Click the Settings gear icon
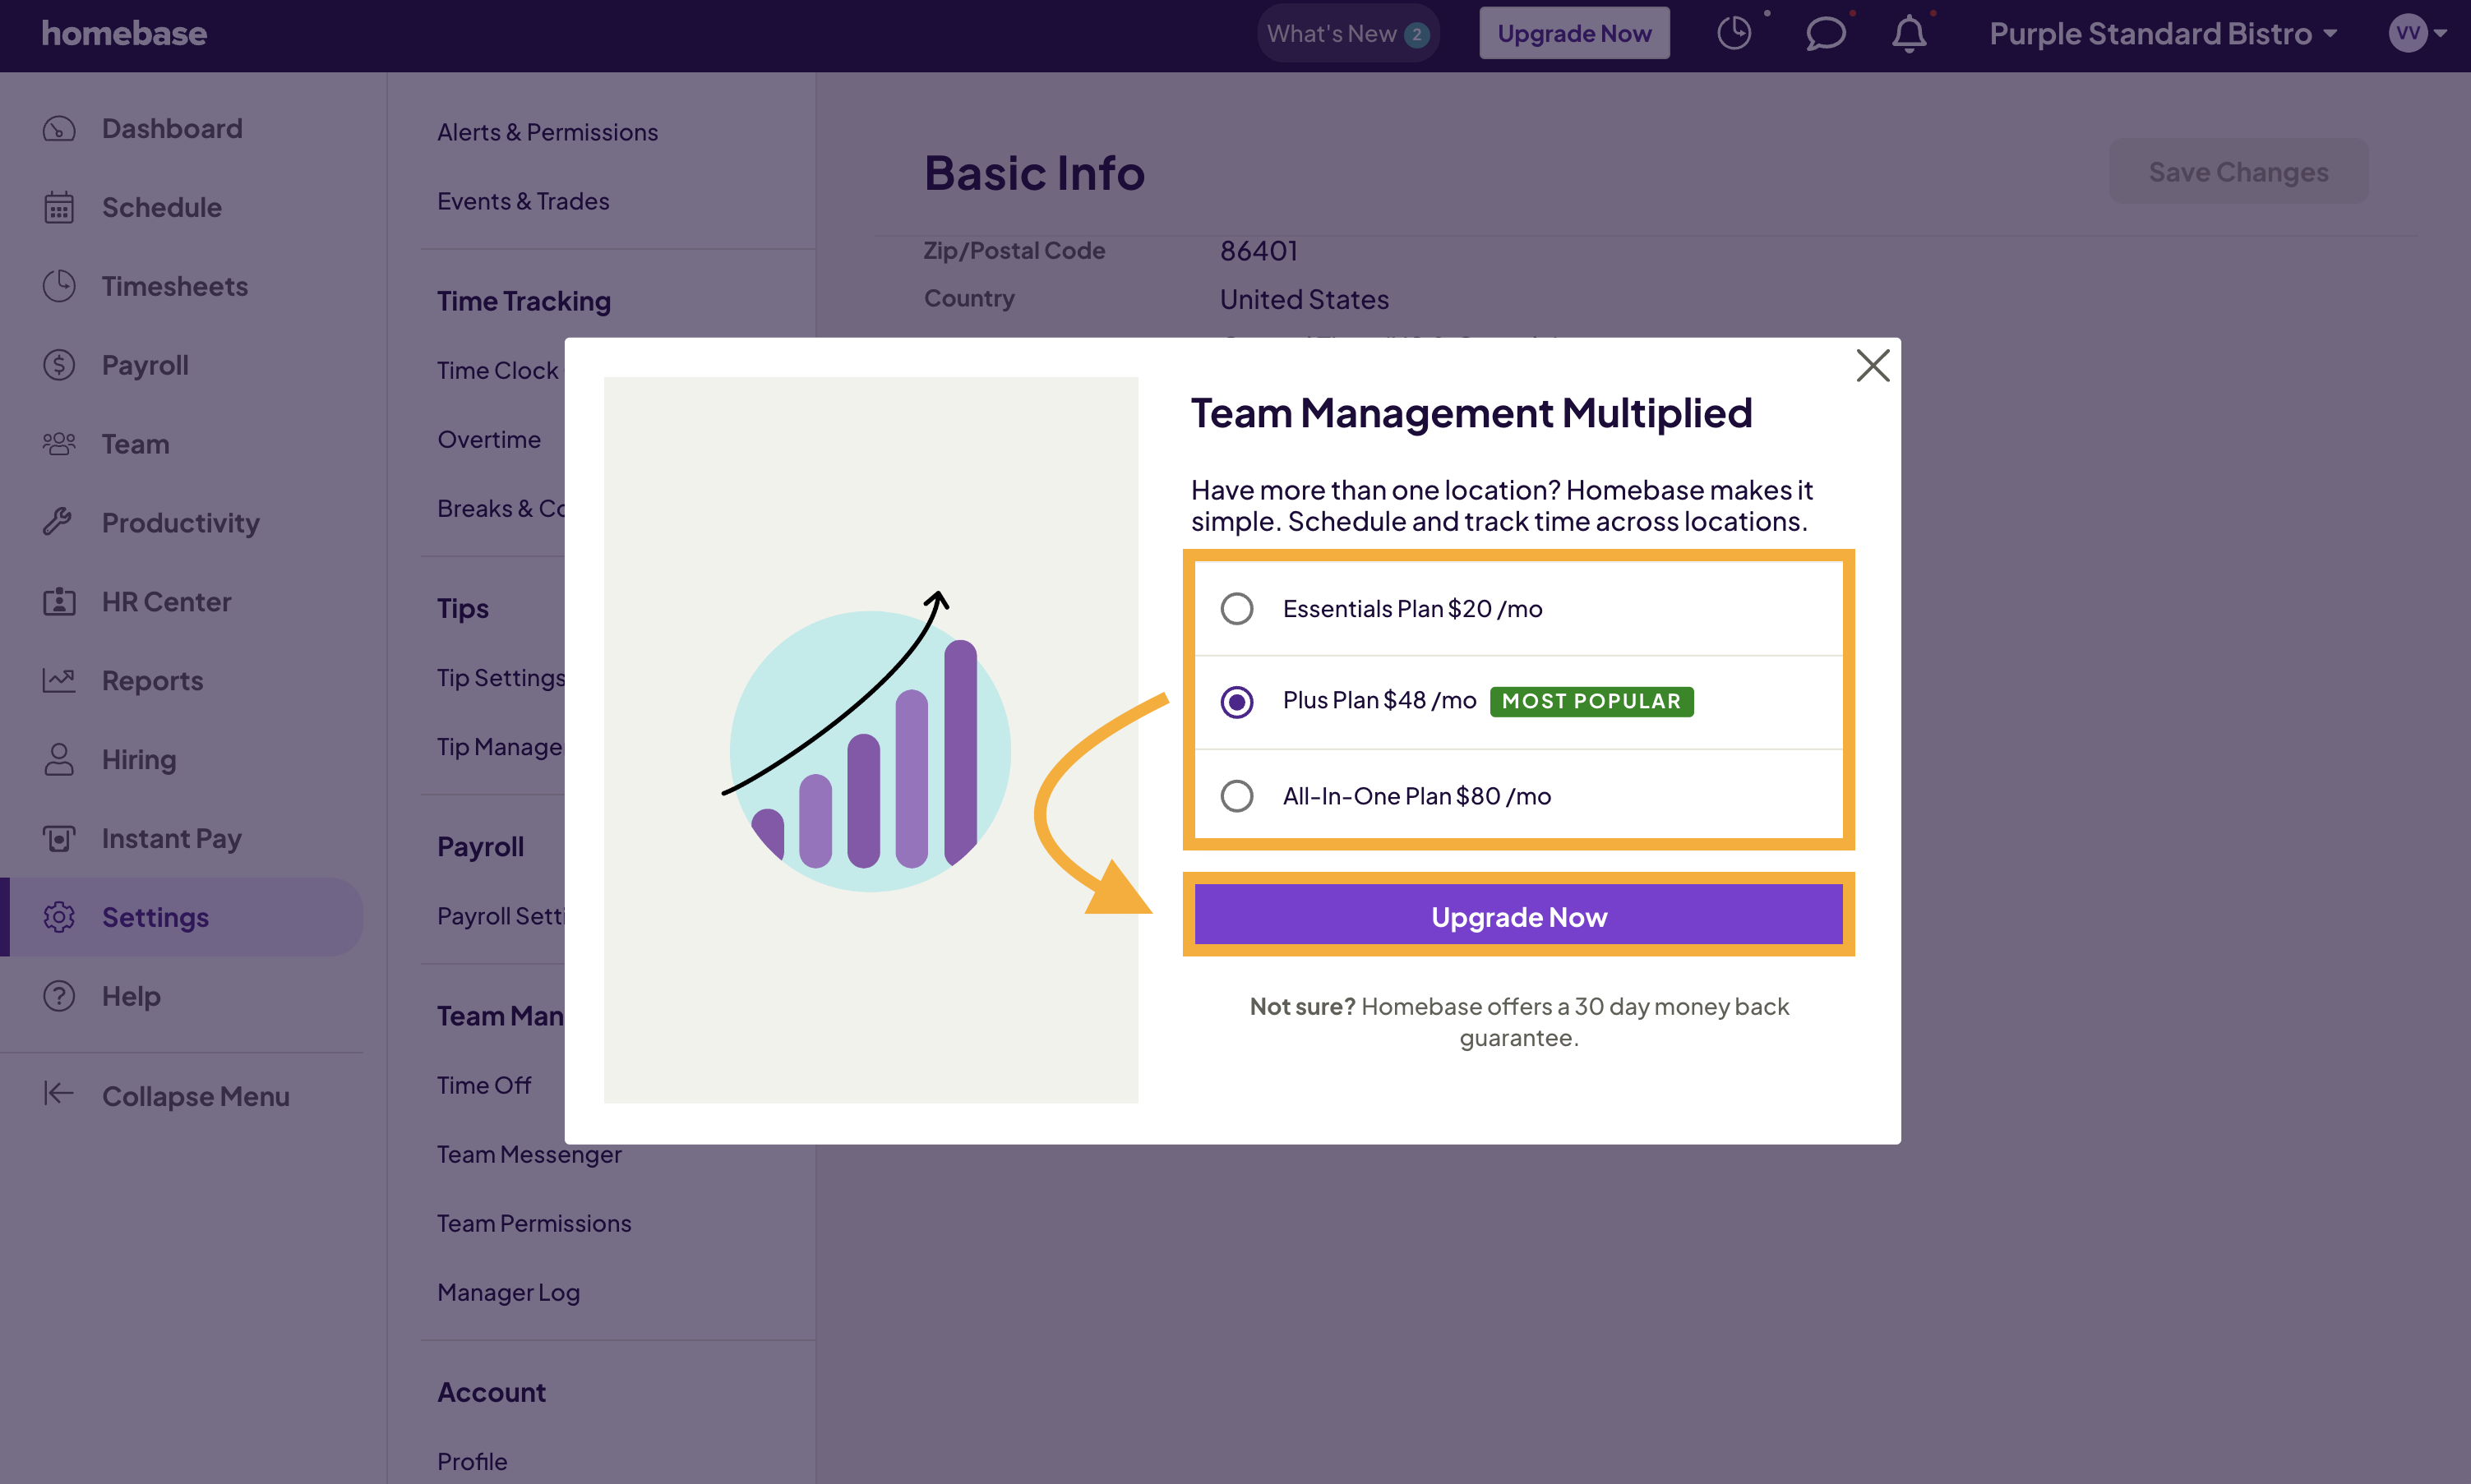This screenshot has height=1484, width=2471. 59,917
